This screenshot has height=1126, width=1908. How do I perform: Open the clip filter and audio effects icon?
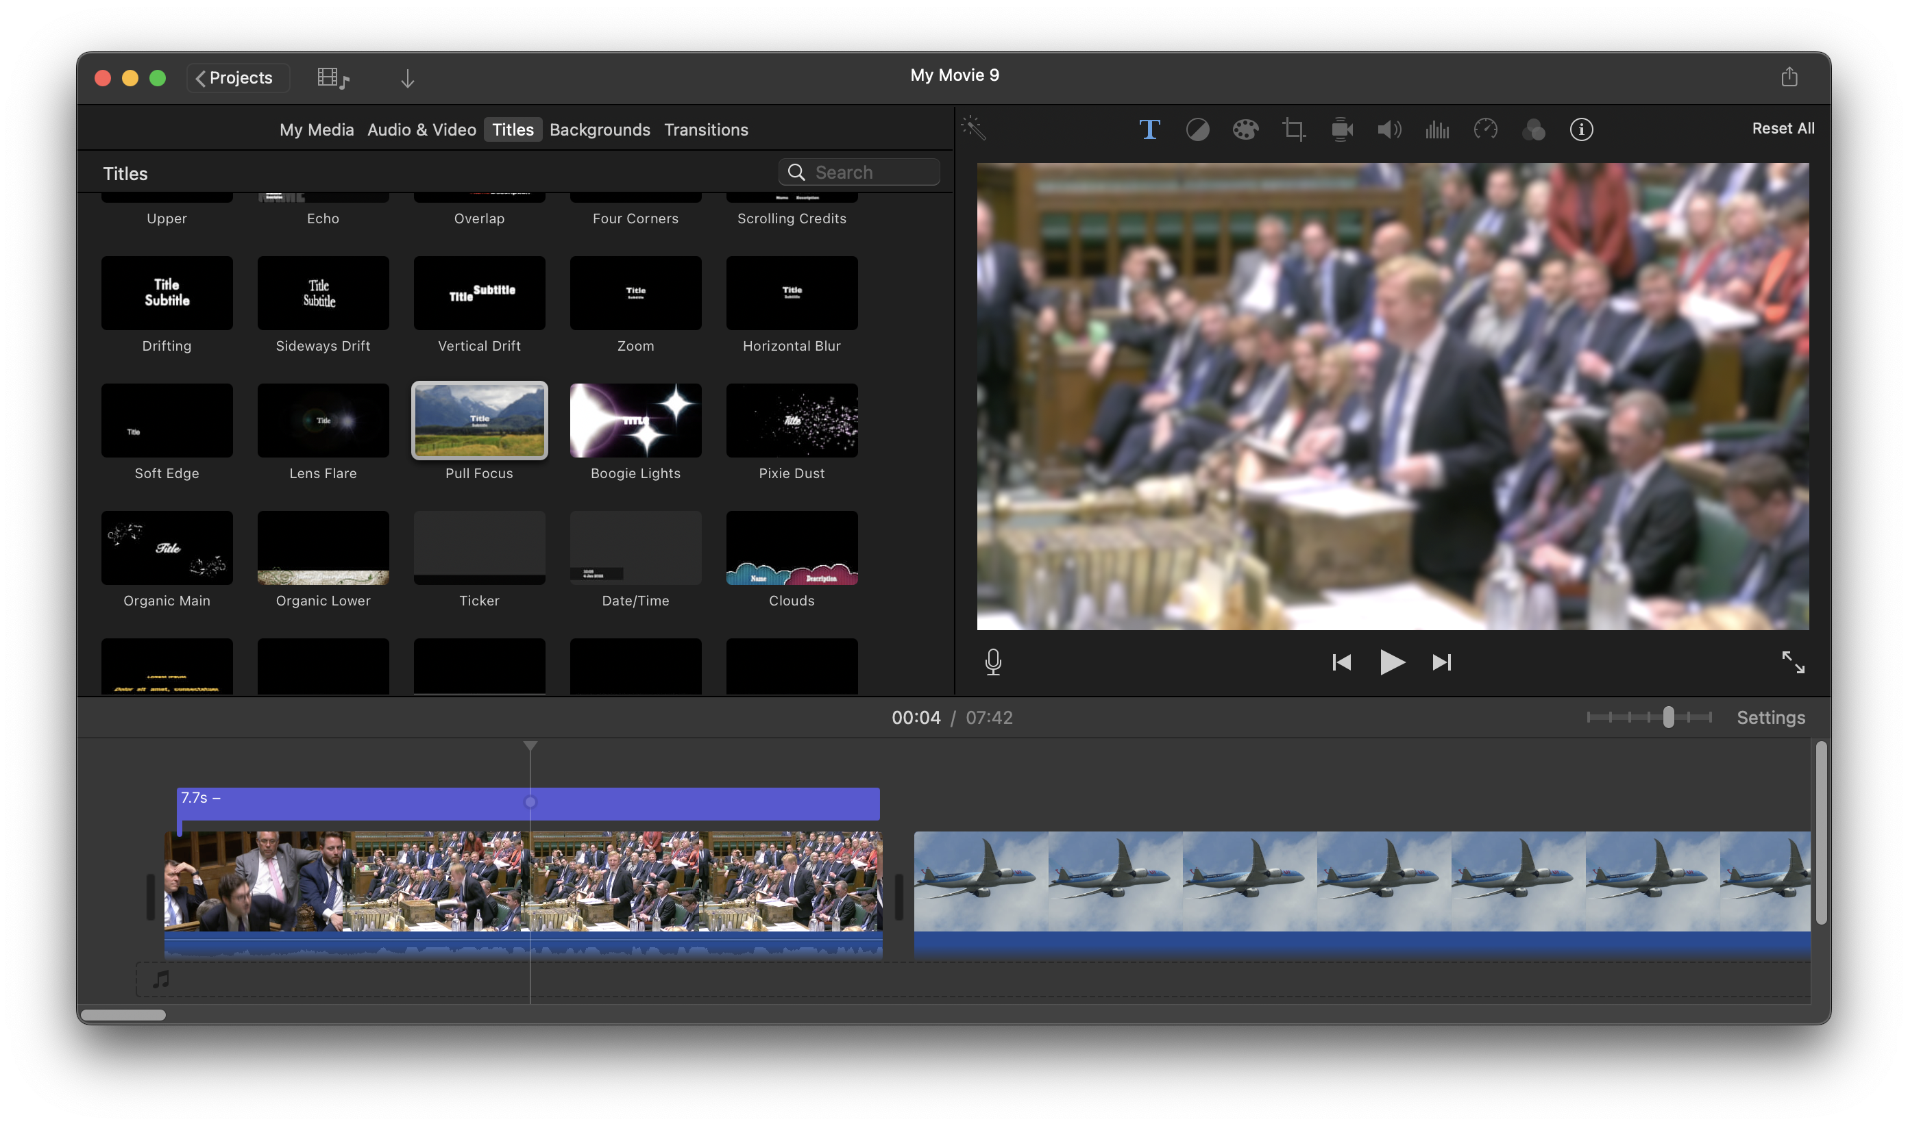pos(1533,129)
